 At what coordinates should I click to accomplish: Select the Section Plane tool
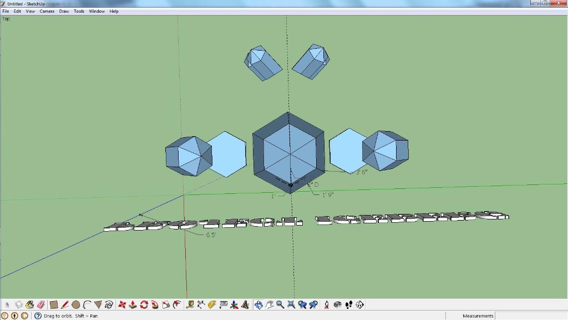pyautogui.click(x=359, y=305)
